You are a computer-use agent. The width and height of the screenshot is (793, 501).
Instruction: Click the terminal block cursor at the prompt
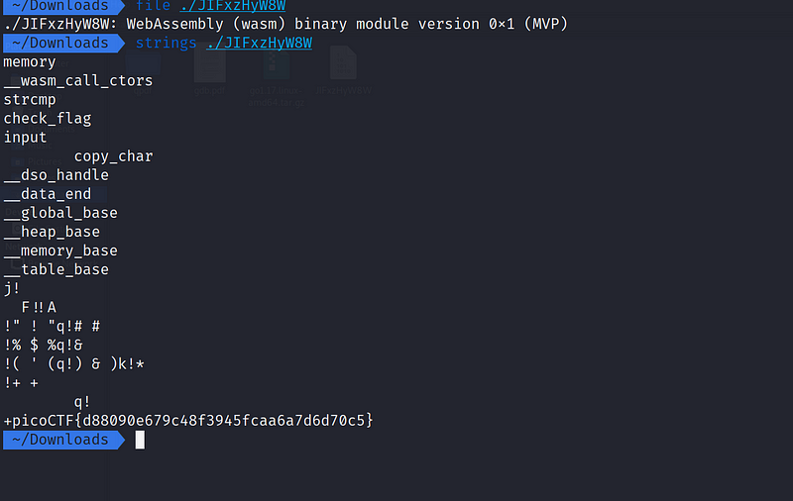(140, 440)
